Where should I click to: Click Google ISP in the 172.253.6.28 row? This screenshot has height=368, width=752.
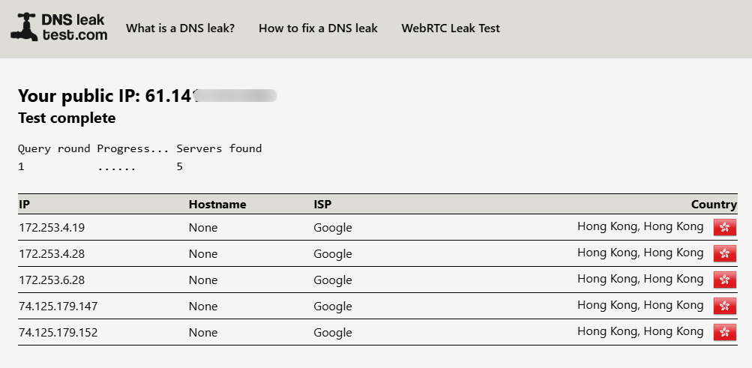[332, 280]
